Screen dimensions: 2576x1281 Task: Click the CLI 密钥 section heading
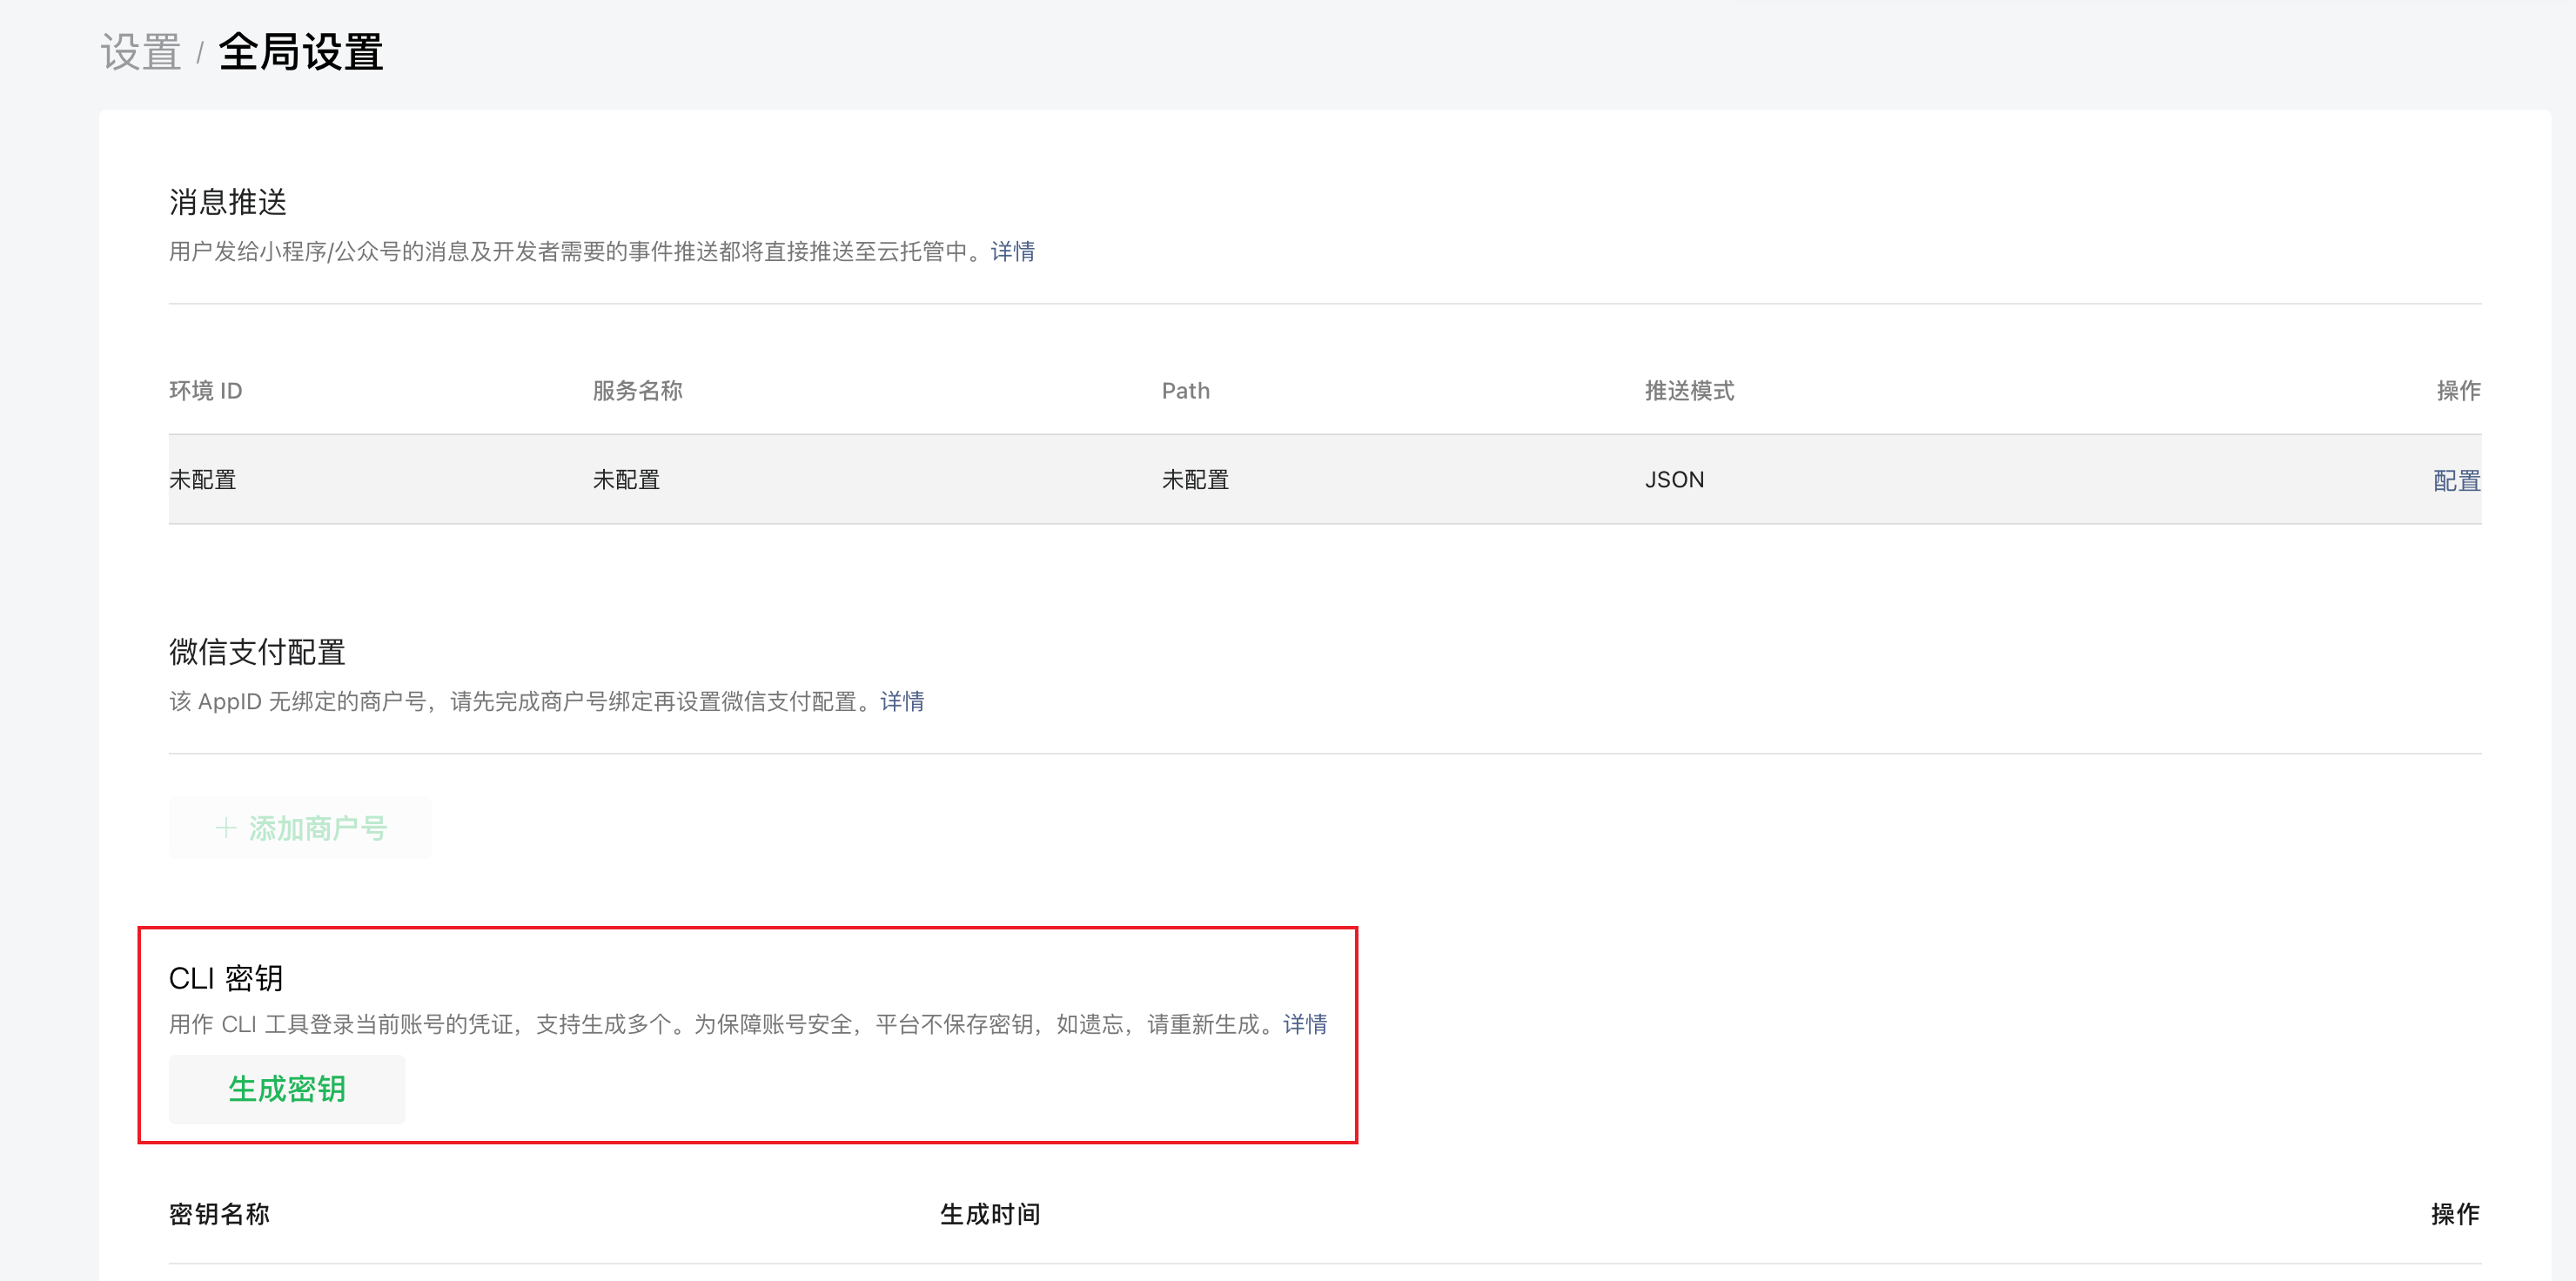pyautogui.click(x=226, y=977)
